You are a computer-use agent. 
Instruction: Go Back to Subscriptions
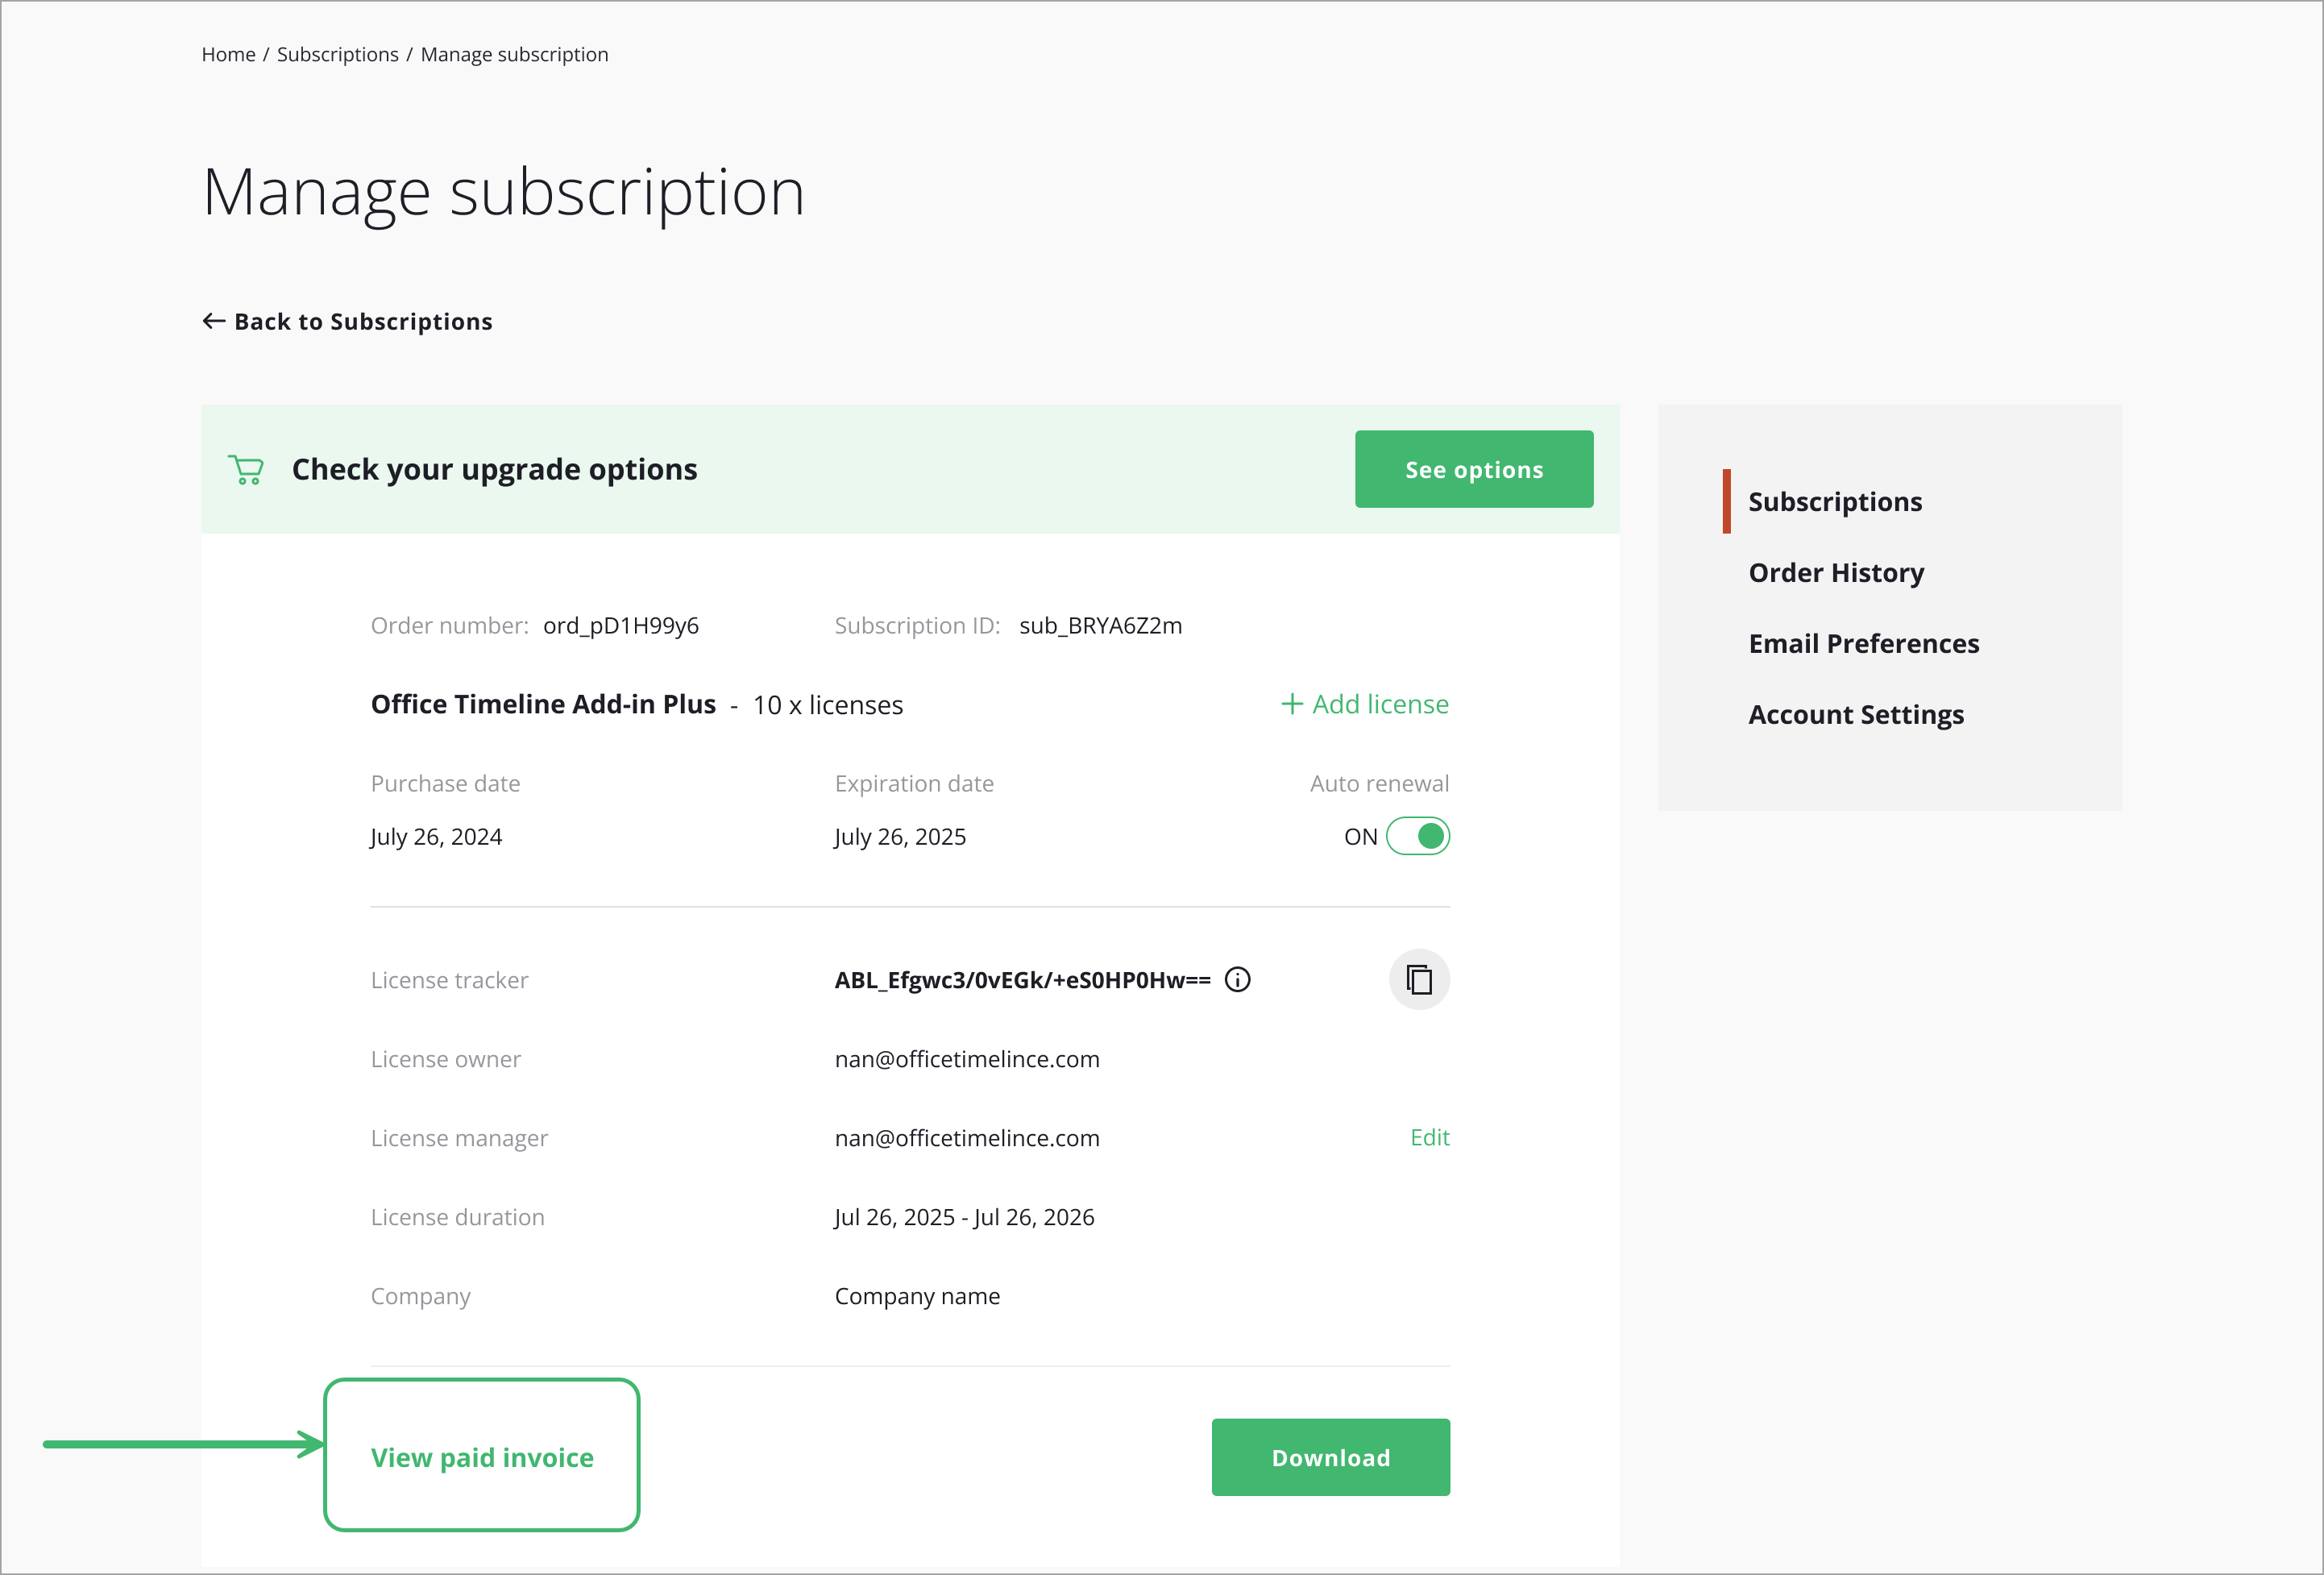(363, 321)
